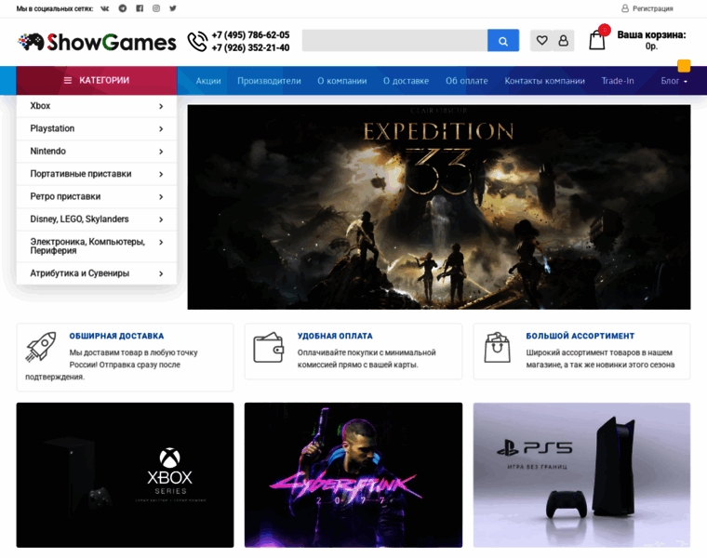Expand the Playstation category chevron
Image resolution: width=707 pixels, height=558 pixels.
click(x=161, y=129)
